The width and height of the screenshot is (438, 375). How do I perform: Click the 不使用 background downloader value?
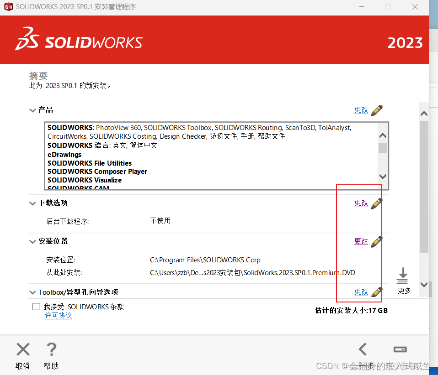pos(160,220)
